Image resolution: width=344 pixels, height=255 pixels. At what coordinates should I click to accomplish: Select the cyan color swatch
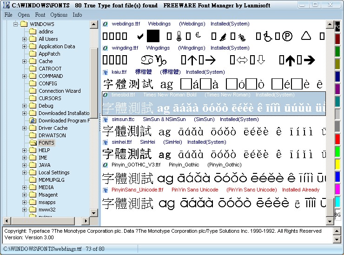click(x=337, y=202)
